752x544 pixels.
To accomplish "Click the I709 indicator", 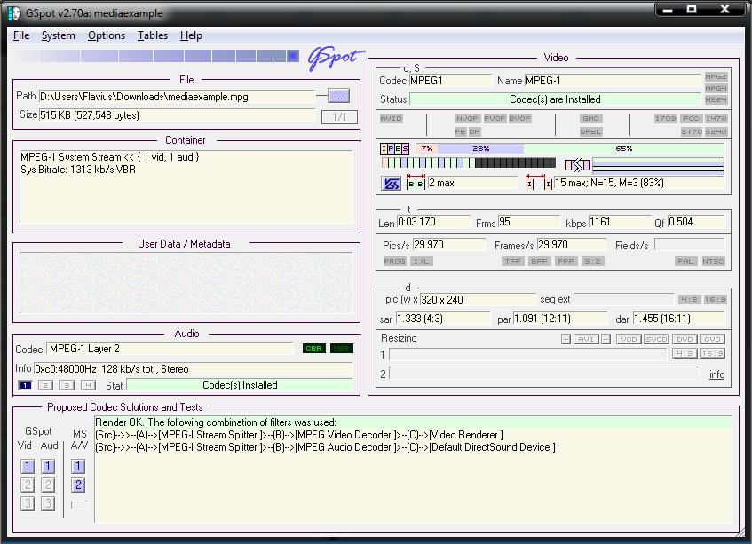I will [x=665, y=118].
